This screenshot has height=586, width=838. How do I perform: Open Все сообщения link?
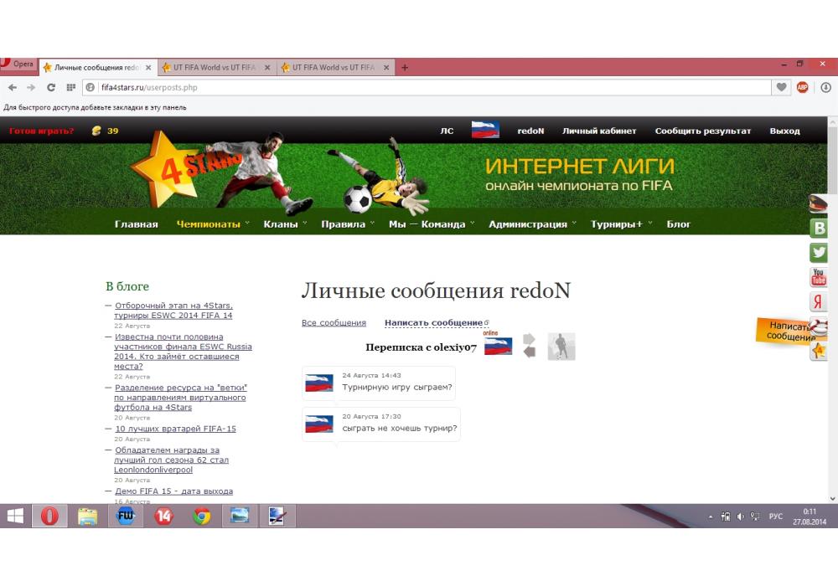pos(334,323)
